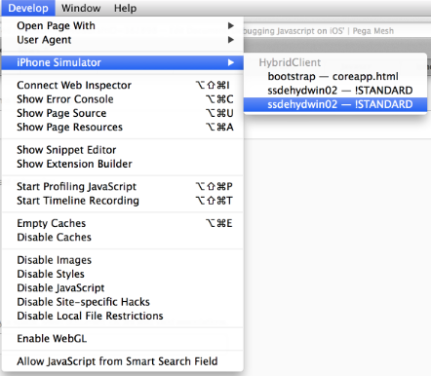Select bootstrap — coreapp.html page
Screen dimensions: 431x376
pyautogui.click(x=335, y=76)
